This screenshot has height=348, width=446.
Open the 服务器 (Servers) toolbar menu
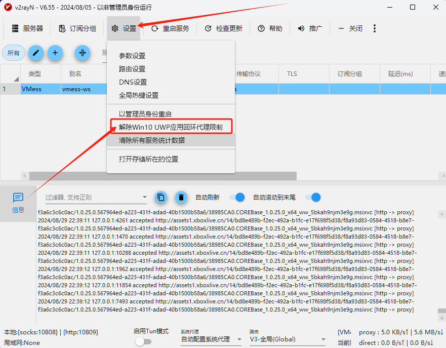coord(27,28)
